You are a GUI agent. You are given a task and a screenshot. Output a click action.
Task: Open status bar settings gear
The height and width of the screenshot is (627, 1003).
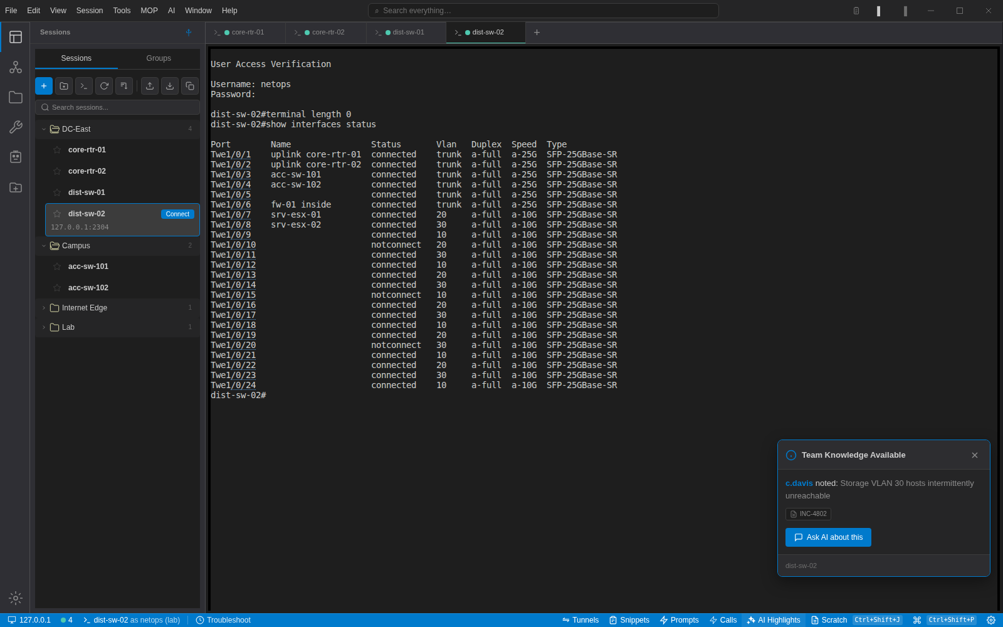coord(991,620)
